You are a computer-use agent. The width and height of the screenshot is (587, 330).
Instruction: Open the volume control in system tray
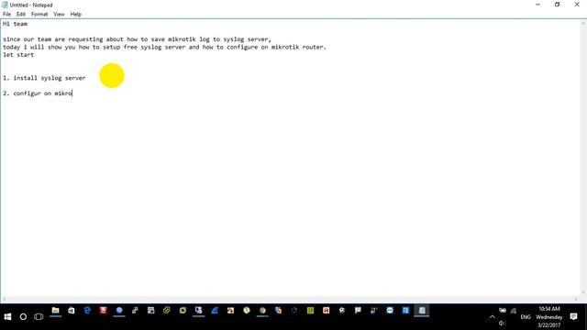coord(502,324)
